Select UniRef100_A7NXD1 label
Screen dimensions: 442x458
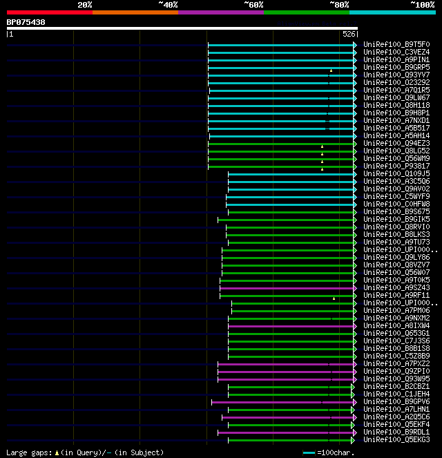pyautogui.click(x=396, y=120)
